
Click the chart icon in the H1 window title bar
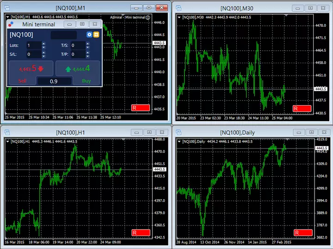point(7,132)
